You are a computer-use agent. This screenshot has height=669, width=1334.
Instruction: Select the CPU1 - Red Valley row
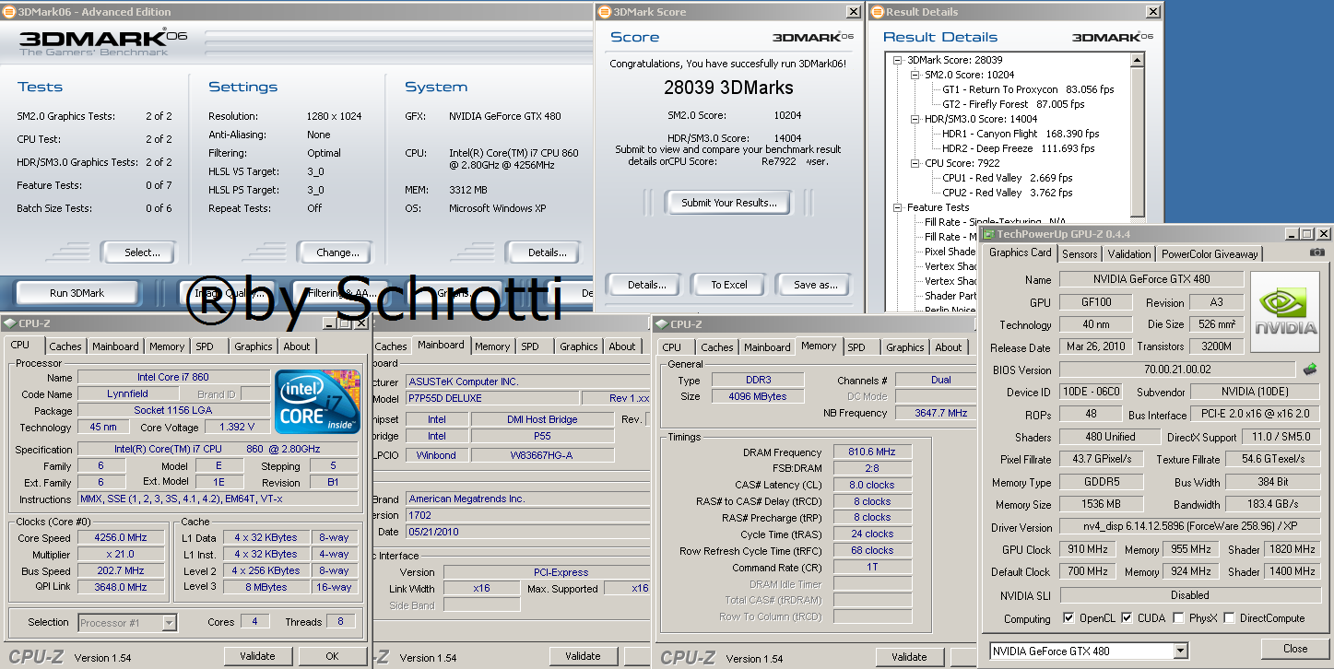click(x=1008, y=178)
